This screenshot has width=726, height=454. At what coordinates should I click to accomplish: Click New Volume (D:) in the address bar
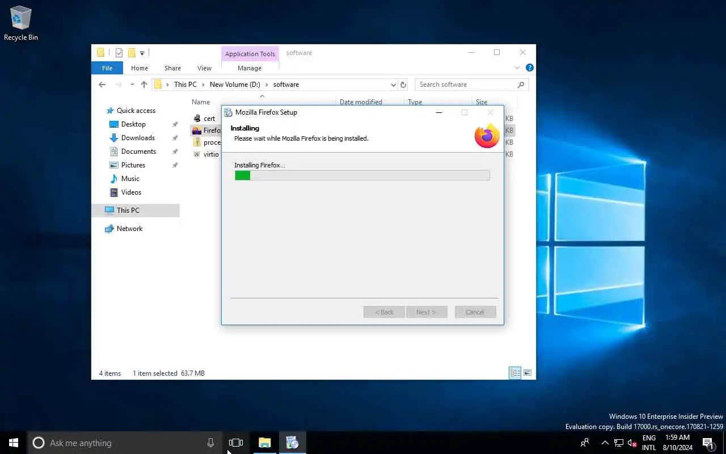(235, 85)
